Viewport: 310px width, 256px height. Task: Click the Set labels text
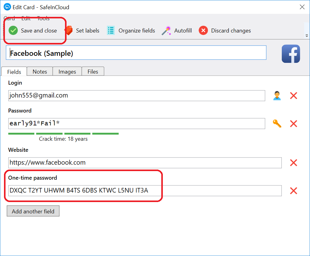point(88,30)
